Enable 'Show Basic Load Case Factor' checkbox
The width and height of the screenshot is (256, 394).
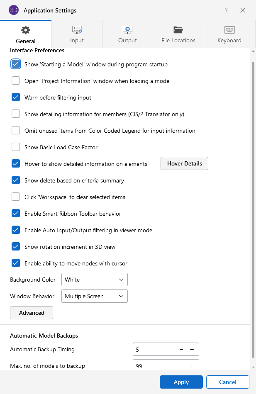(x=16, y=147)
